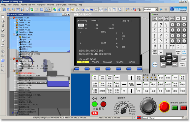Turn off power with the red OFF button
Image resolution: width=192 pixels, height=123 pixels.
(x=103, y=104)
